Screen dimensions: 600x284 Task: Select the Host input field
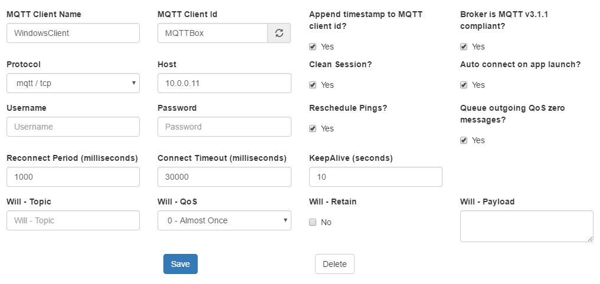(224, 83)
